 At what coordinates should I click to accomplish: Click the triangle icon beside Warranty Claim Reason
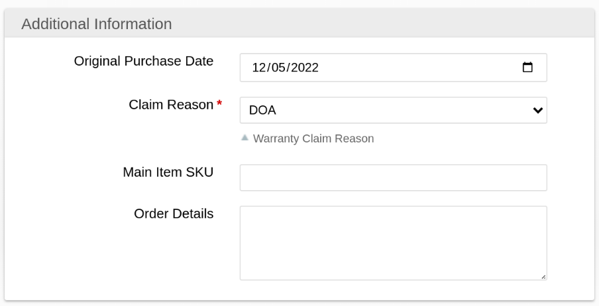coord(245,138)
